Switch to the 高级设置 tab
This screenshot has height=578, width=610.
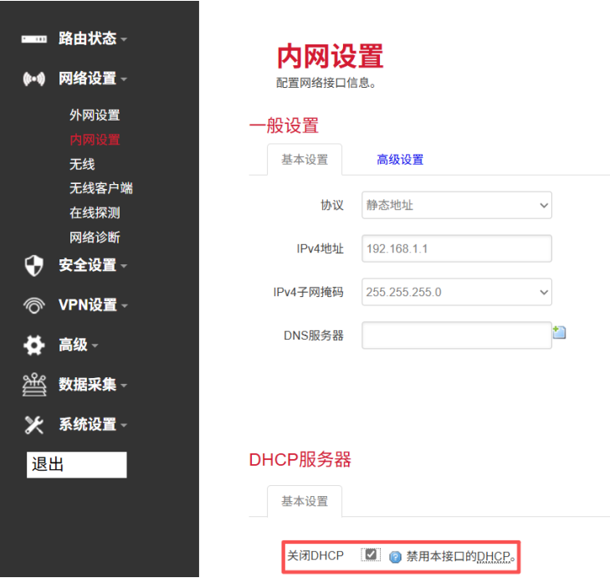400,160
